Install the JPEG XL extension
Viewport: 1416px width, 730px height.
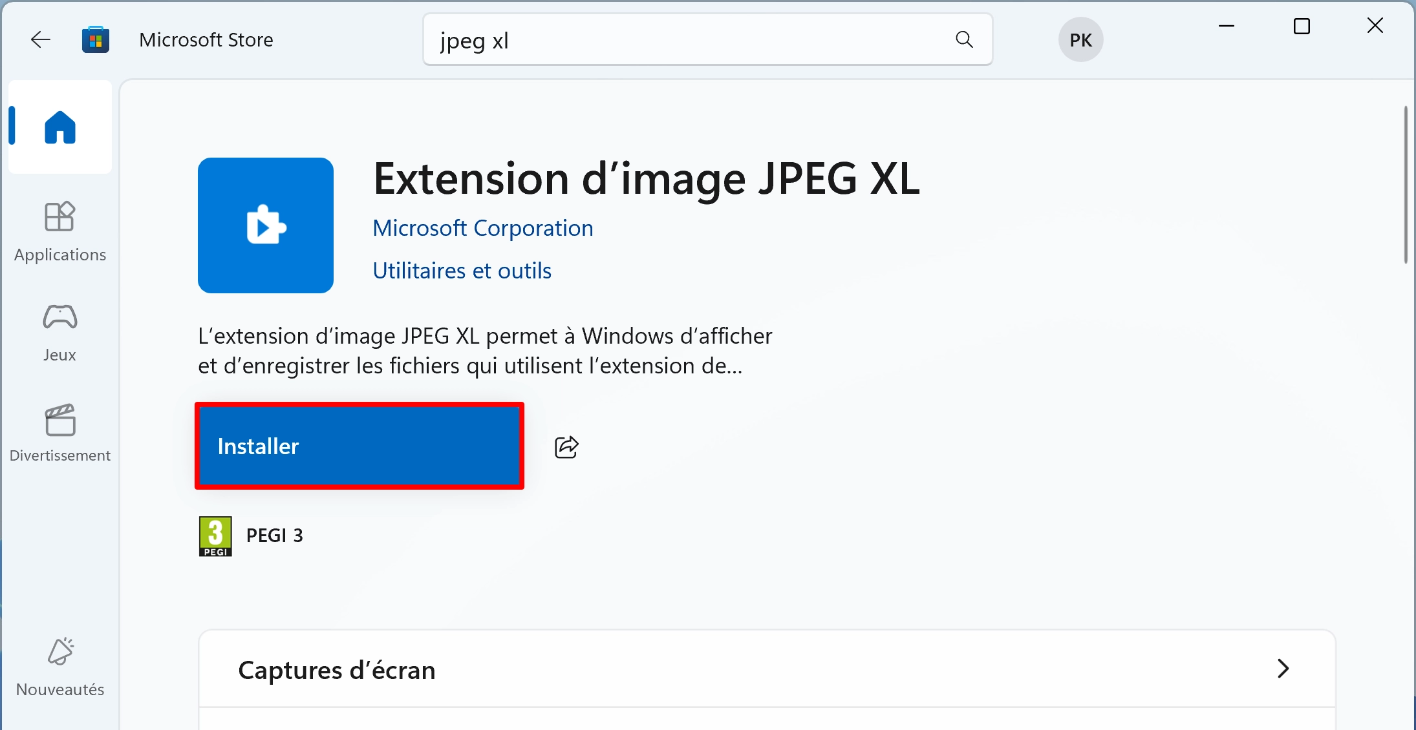(x=359, y=446)
